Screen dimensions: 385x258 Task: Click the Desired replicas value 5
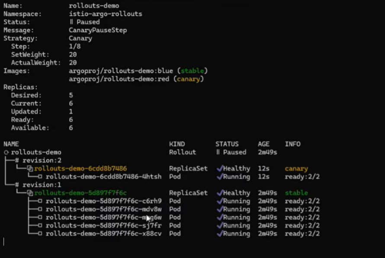(x=71, y=95)
